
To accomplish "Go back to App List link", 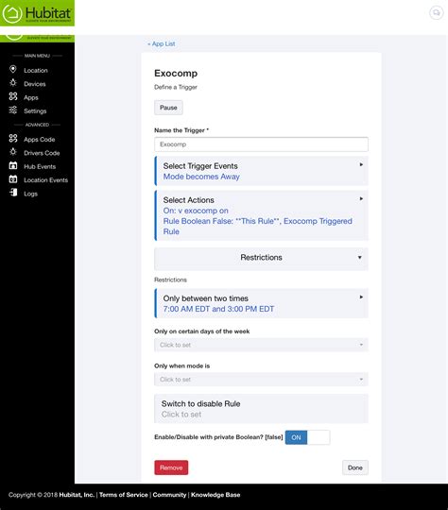I will pyautogui.click(x=162, y=43).
